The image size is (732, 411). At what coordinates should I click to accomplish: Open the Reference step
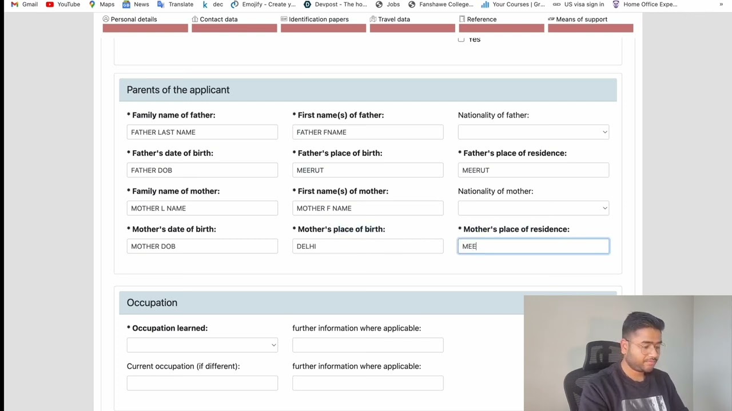pos(502,23)
